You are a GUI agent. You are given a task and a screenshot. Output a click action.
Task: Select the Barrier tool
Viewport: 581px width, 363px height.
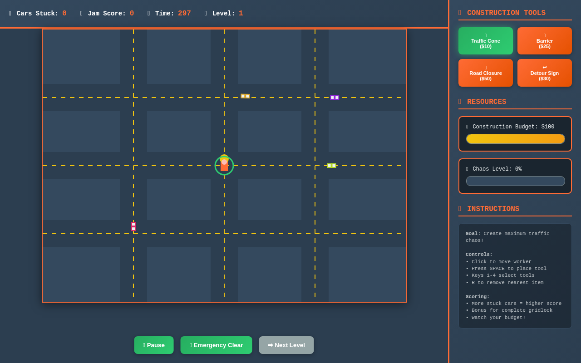pyautogui.click(x=544, y=41)
